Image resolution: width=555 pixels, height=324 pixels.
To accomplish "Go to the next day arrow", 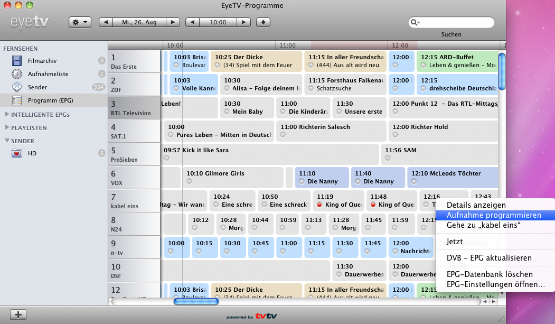I will 173,22.
